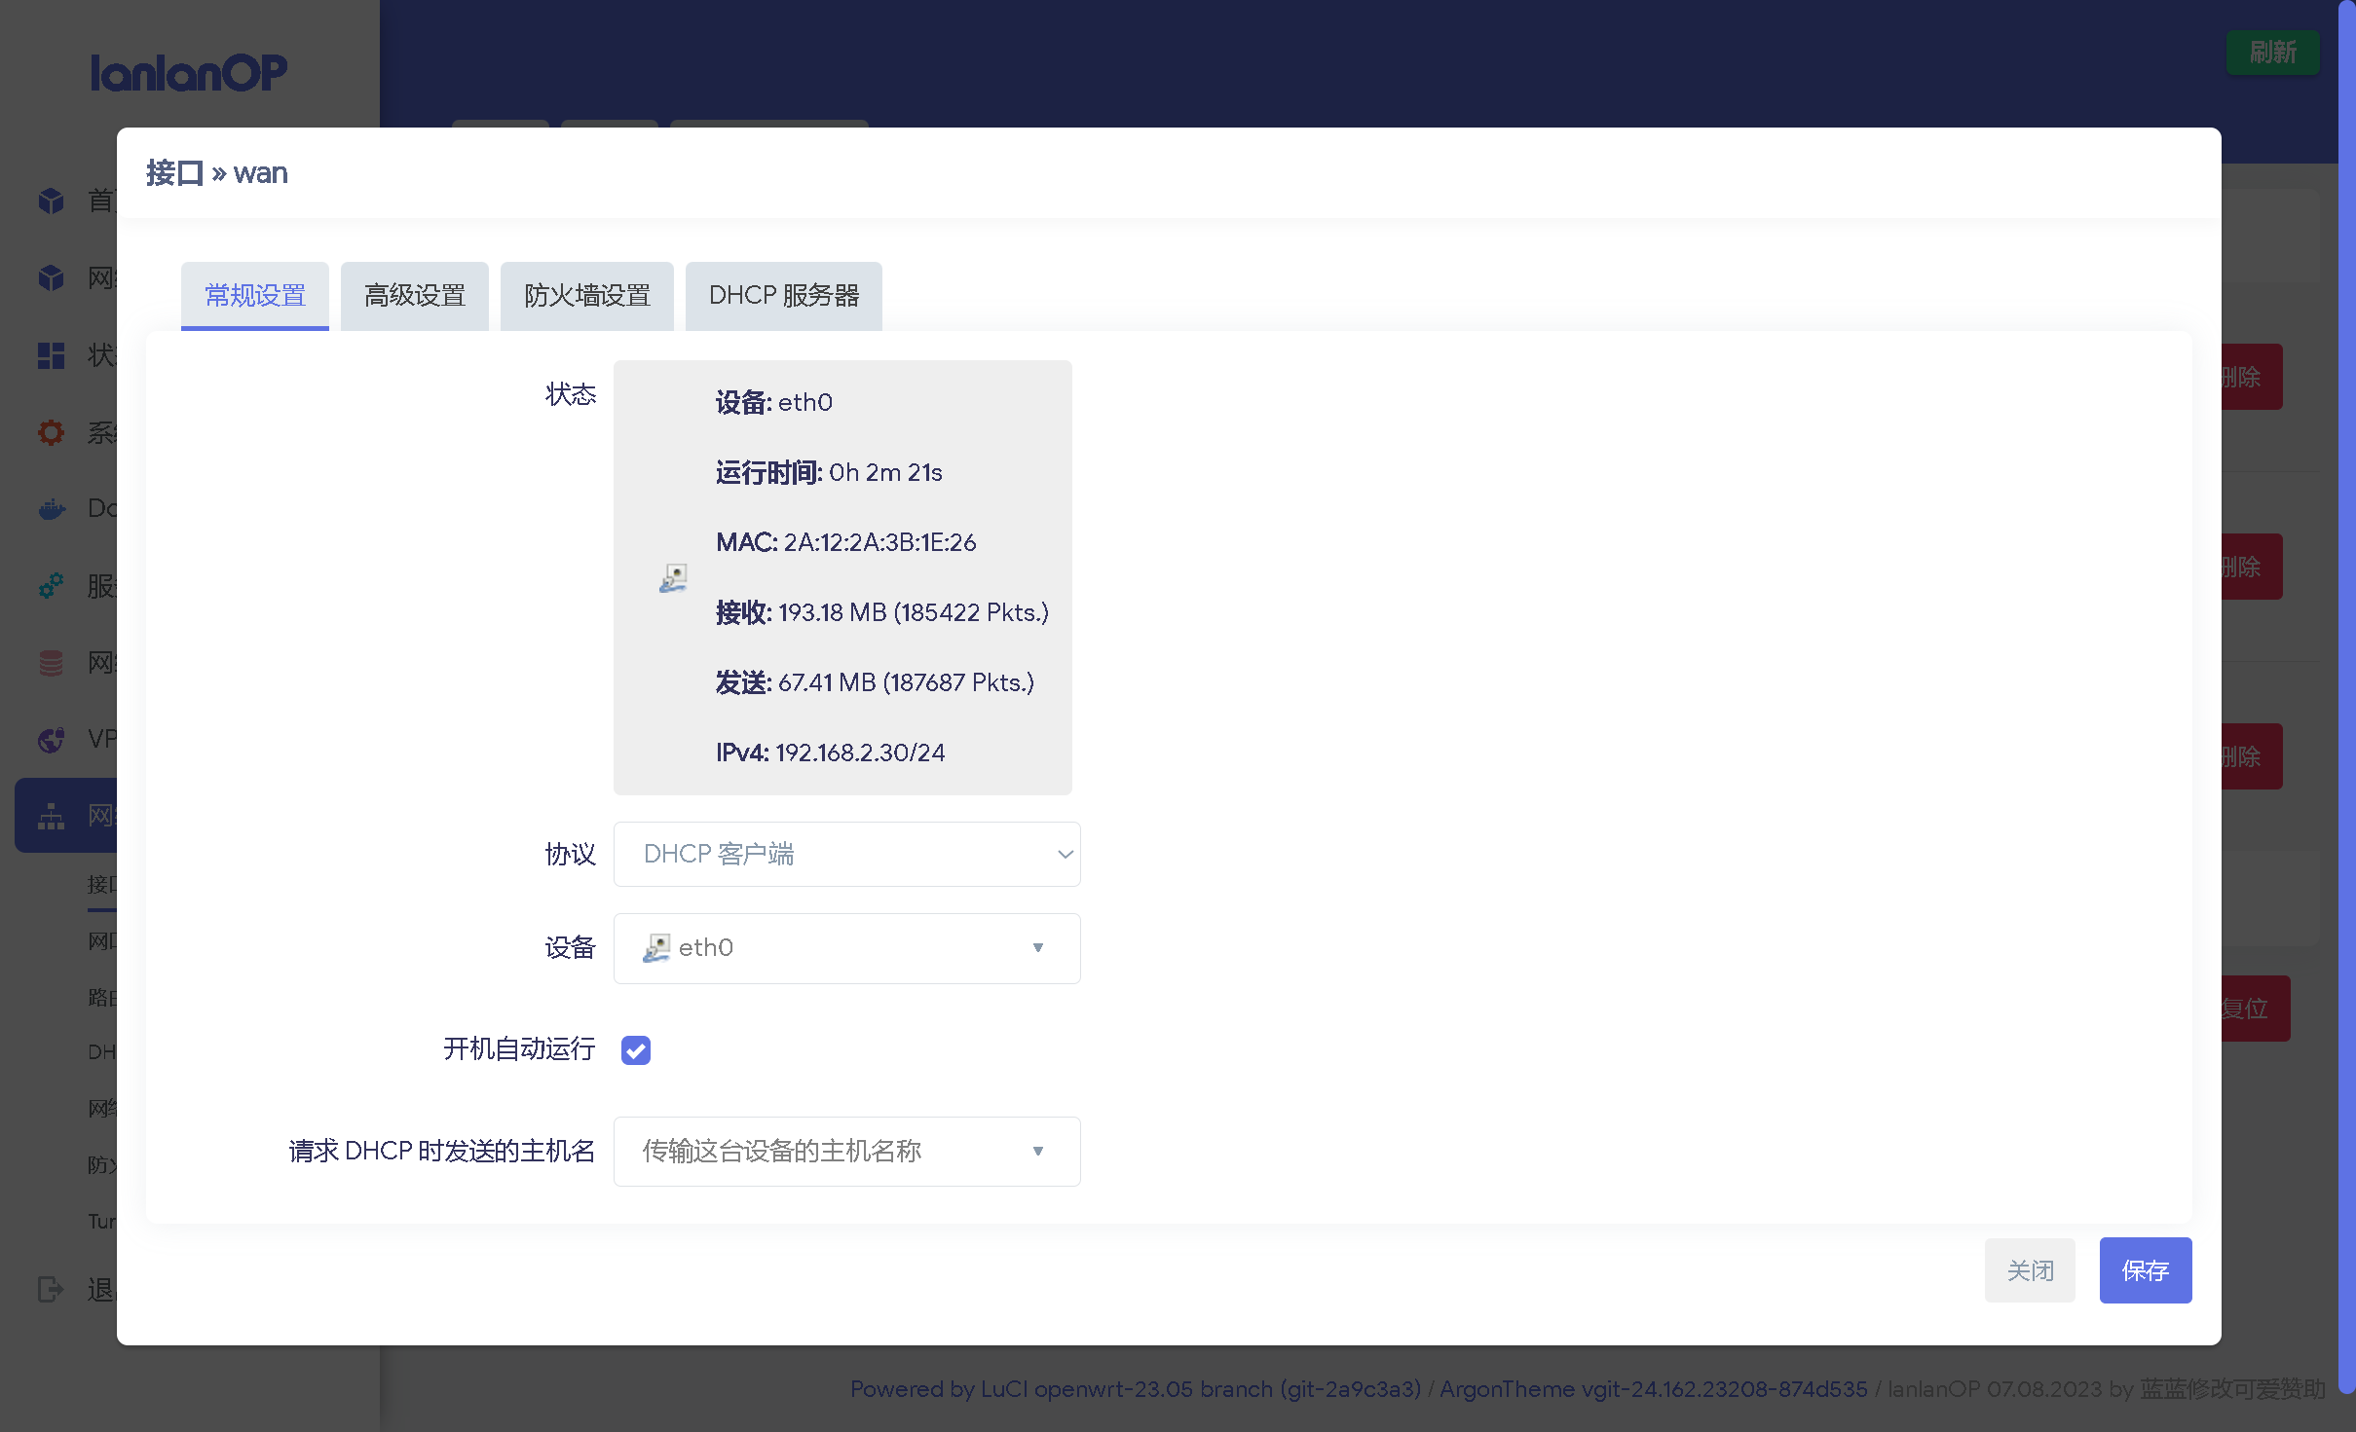The height and width of the screenshot is (1432, 2356).
Task: Click the 运行时间 0h 2m 21s text
Action: click(829, 472)
